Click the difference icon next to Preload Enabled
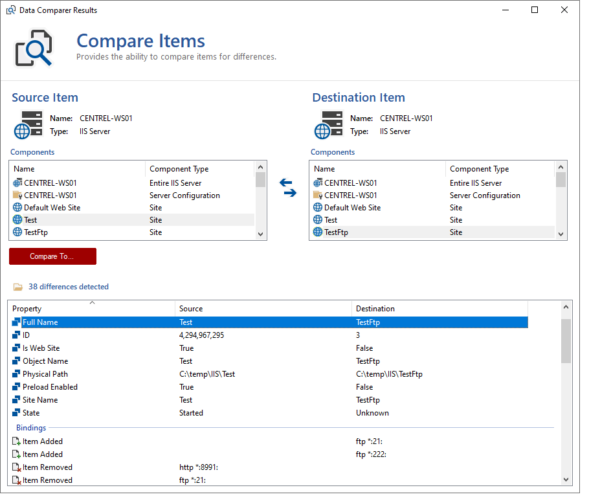 pos(17,387)
